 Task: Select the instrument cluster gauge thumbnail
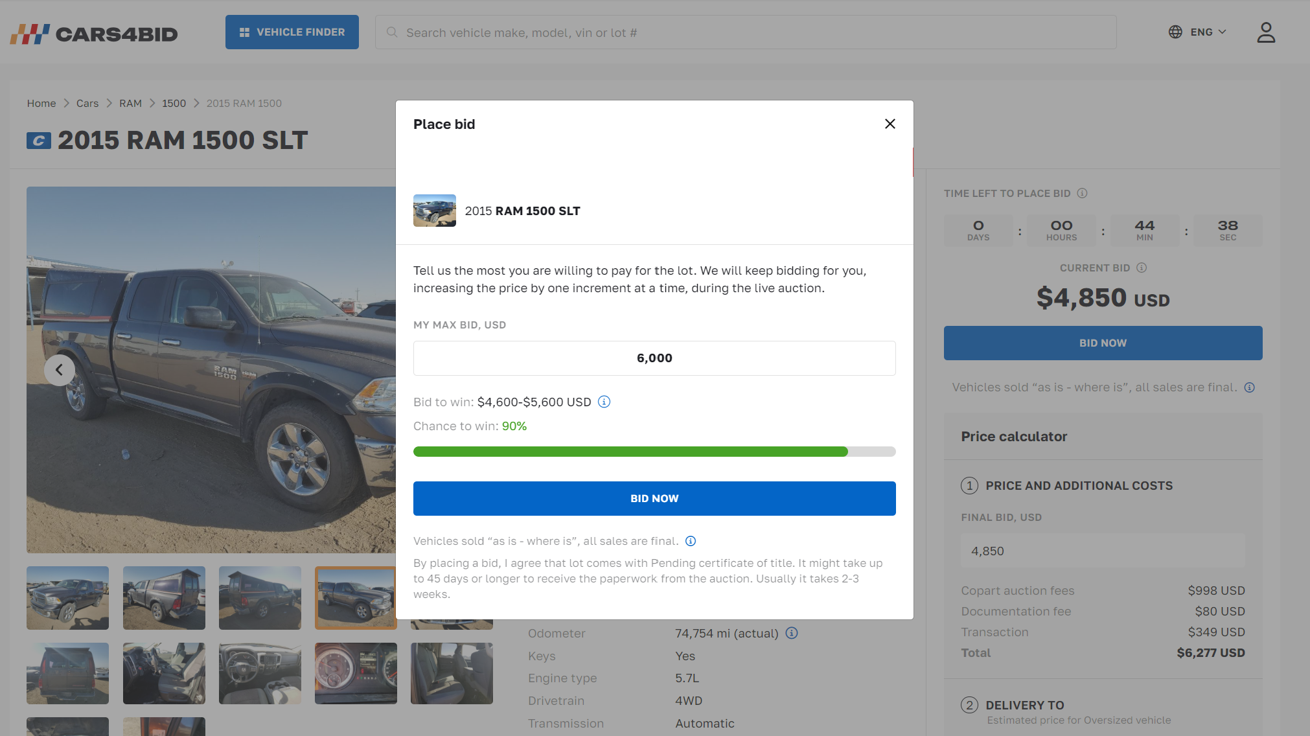coord(356,673)
